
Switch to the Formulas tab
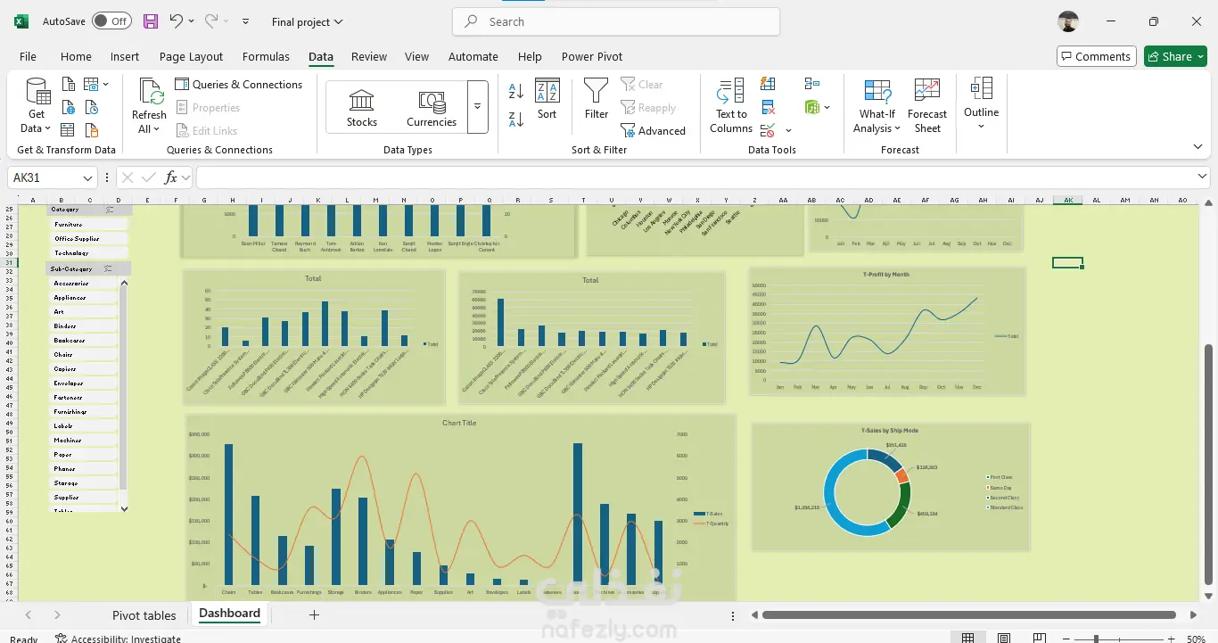click(x=266, y=56)
